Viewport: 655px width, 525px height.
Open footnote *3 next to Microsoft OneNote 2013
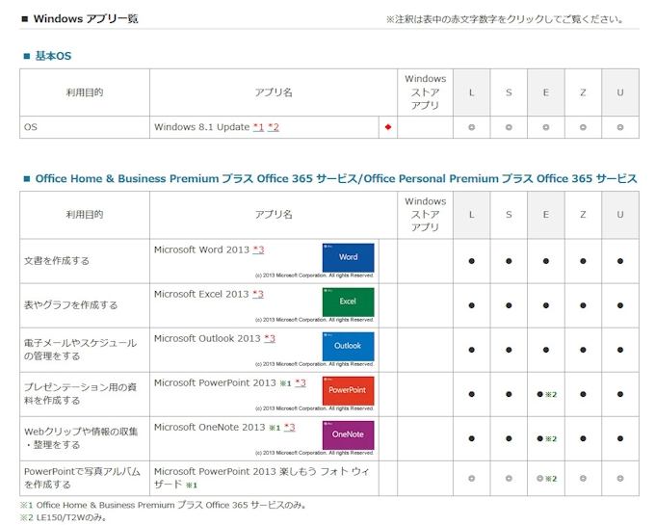pyautogui.click(x=289, y=428)
